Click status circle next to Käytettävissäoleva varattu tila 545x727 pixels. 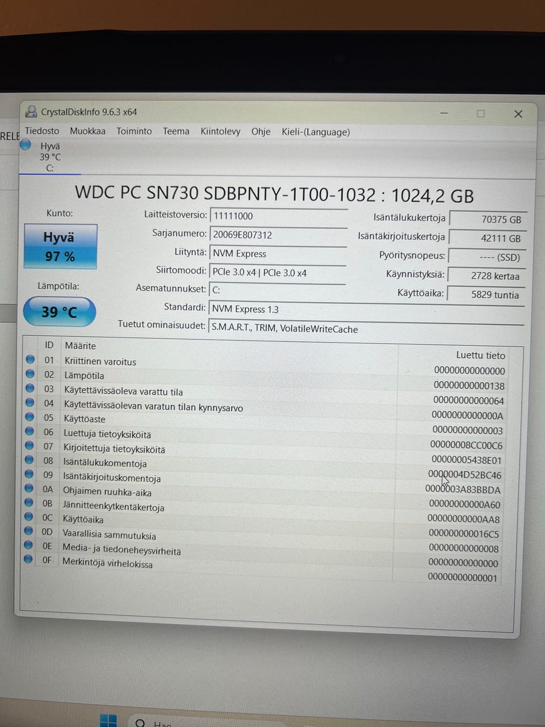coord(31,388)
